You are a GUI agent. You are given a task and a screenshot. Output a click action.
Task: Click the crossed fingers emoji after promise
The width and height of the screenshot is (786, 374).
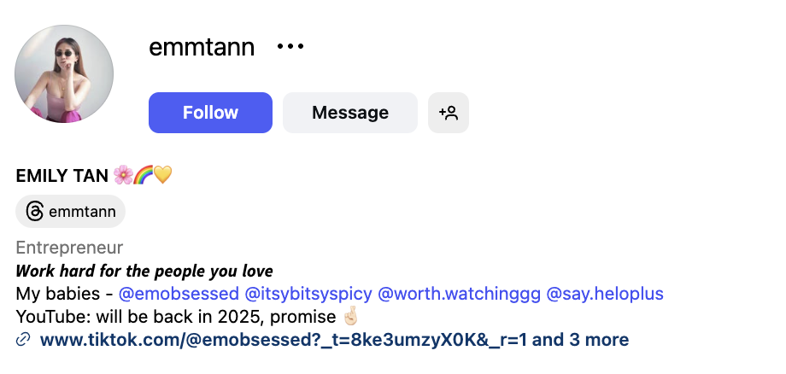tap(349, 317)
